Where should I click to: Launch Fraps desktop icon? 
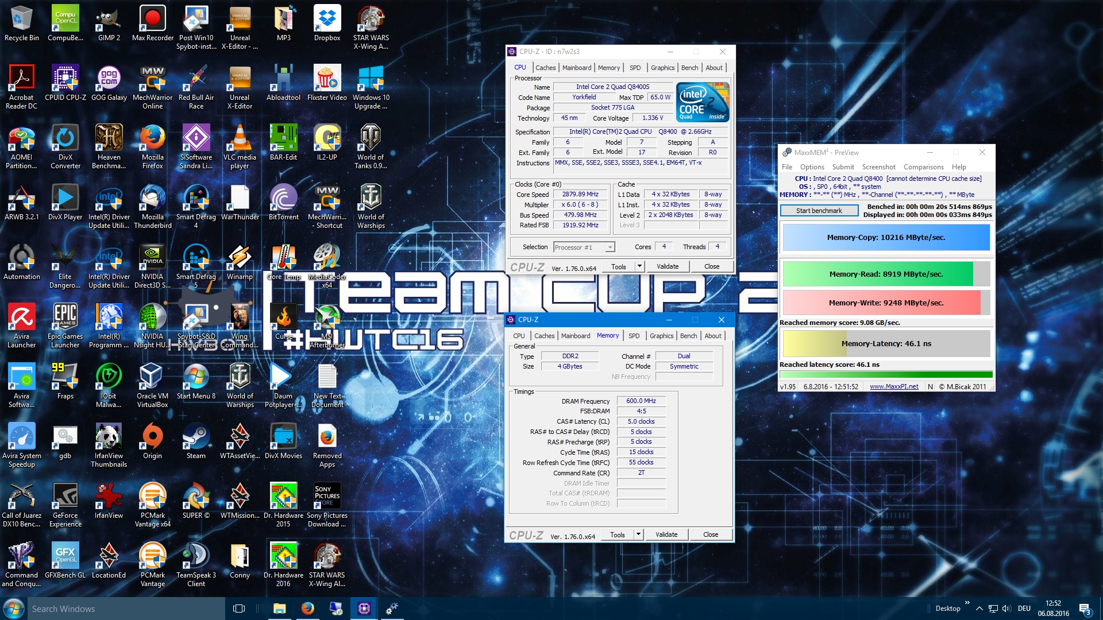pyautogui.click(x=65, y=382)
